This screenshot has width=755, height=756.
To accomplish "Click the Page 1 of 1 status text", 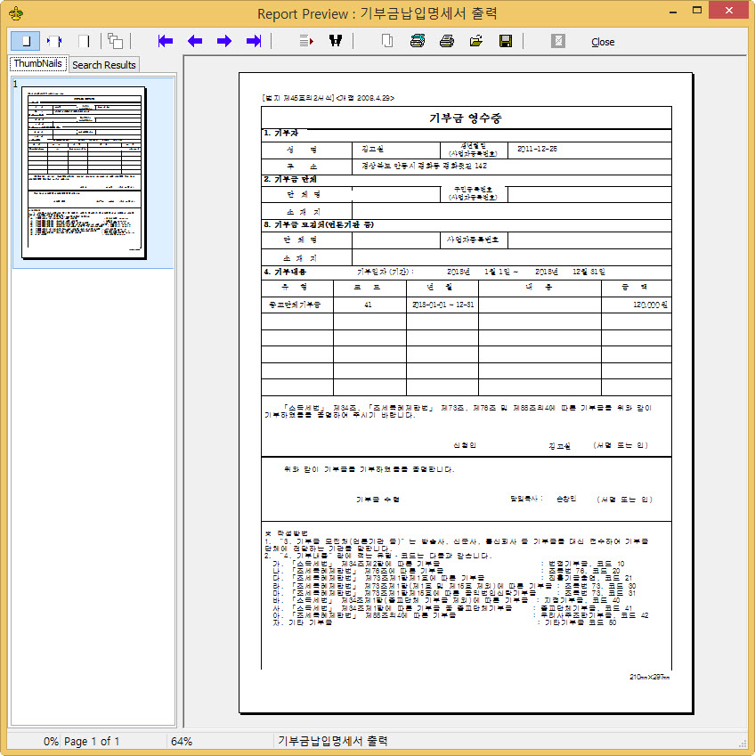I will (92, 741).
